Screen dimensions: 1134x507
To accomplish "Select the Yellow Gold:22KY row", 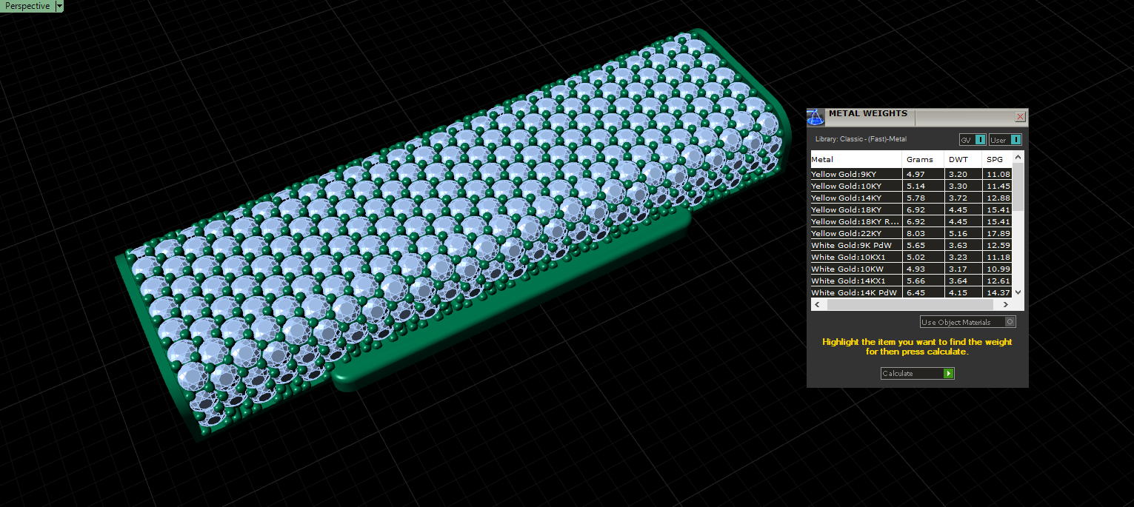I will pyautogui.click(x=911, y=234).
